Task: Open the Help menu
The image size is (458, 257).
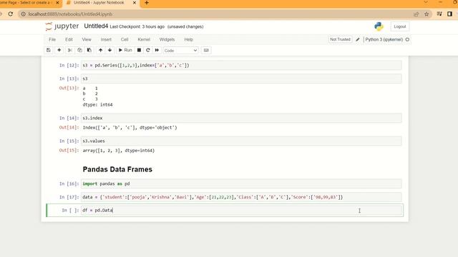Action: click(x=188, y=39)
